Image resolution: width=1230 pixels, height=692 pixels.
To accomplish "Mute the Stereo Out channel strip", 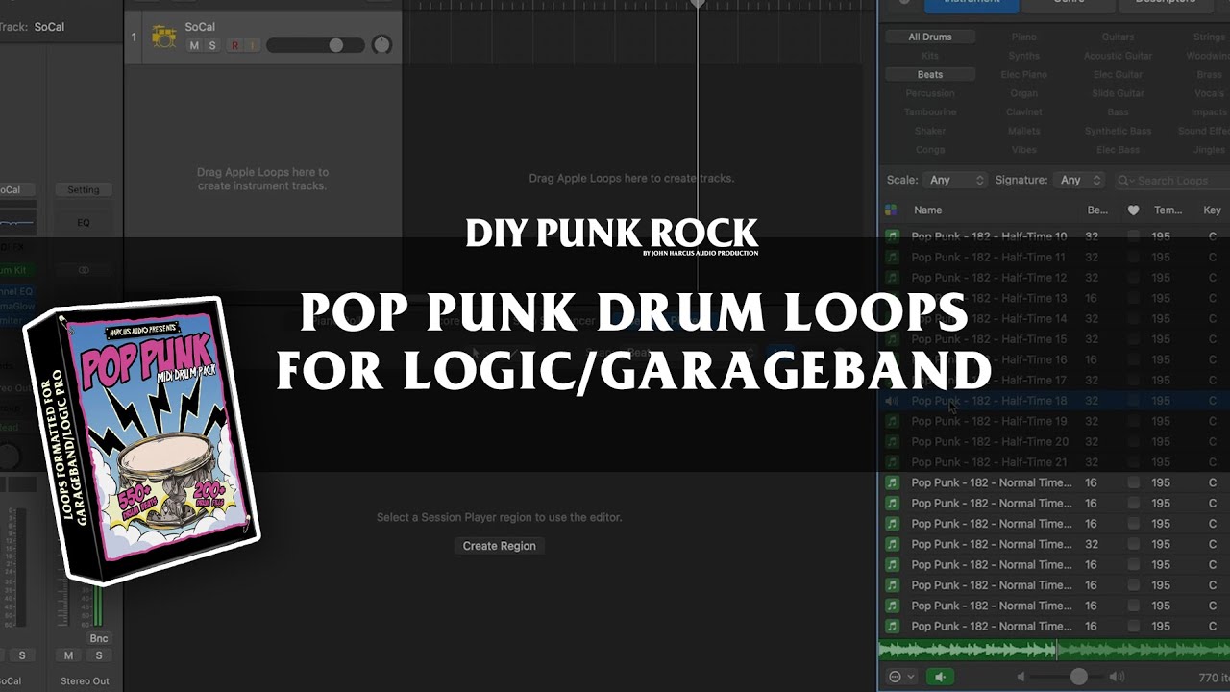I will tap(68, 655).
